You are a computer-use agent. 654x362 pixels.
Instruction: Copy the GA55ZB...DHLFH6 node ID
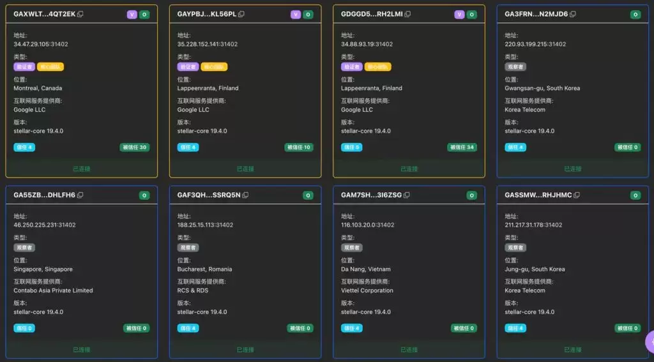pos(80,195)
